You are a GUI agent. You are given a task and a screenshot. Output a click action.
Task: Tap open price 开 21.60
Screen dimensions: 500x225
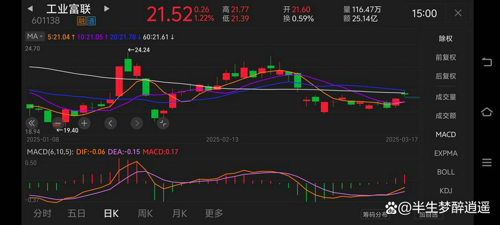pyautogui.click(x=296, y=10)
